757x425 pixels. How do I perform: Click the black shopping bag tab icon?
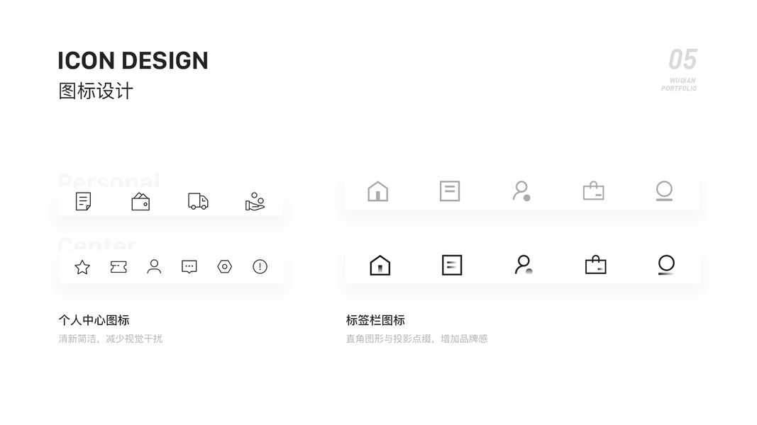(x=596, y=264)
